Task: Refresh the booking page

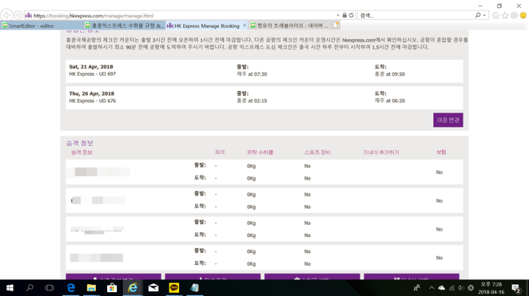Action: pos(351,15)
